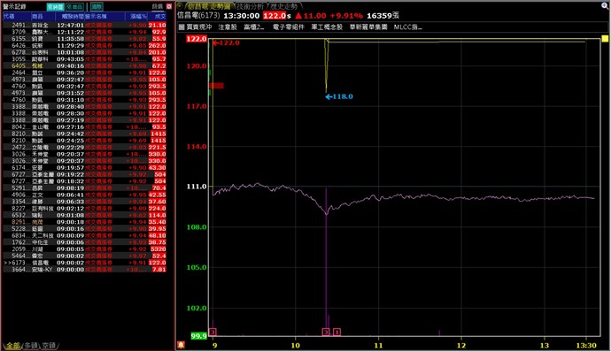Select the 3664 安瑞-KY row
This screenshot has height=352, width=611.
tap(84, 270)
